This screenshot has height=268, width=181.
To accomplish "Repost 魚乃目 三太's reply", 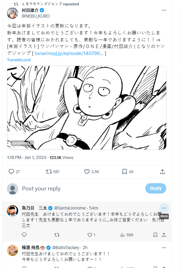I will [x=57, y=235].
